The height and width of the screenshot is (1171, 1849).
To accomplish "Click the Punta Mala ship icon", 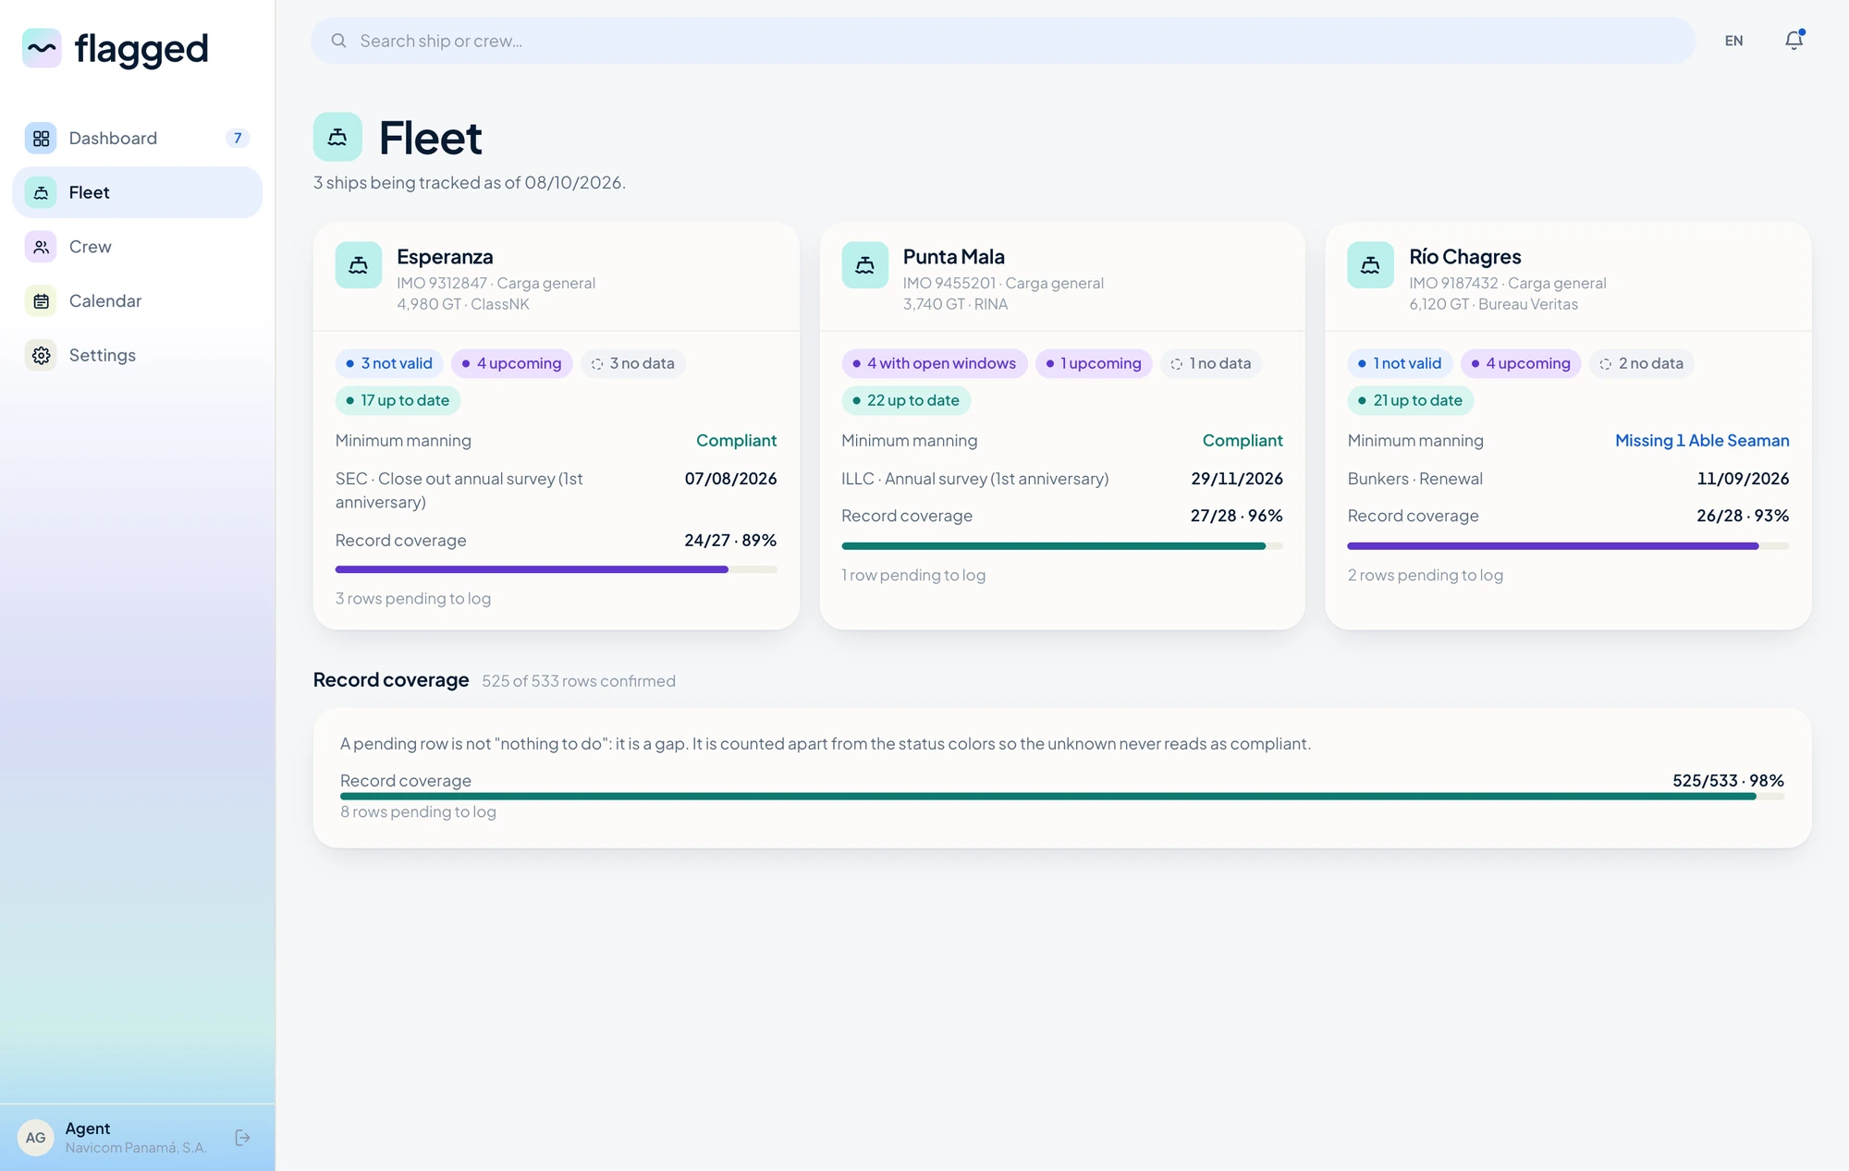I will click(864, 265).
